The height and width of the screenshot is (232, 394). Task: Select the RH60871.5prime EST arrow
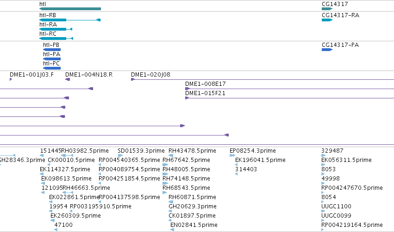point(171,202)
